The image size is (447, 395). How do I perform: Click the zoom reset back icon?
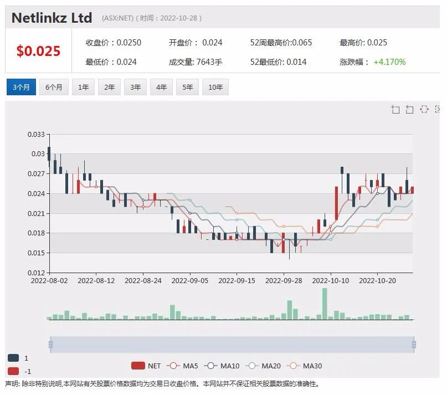[x=409, y=109]
